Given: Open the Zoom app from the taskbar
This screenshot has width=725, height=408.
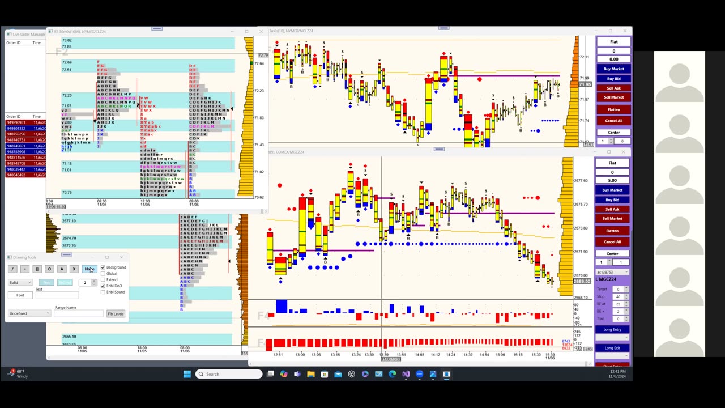Looking at the screenshot, I should [419, 374].
